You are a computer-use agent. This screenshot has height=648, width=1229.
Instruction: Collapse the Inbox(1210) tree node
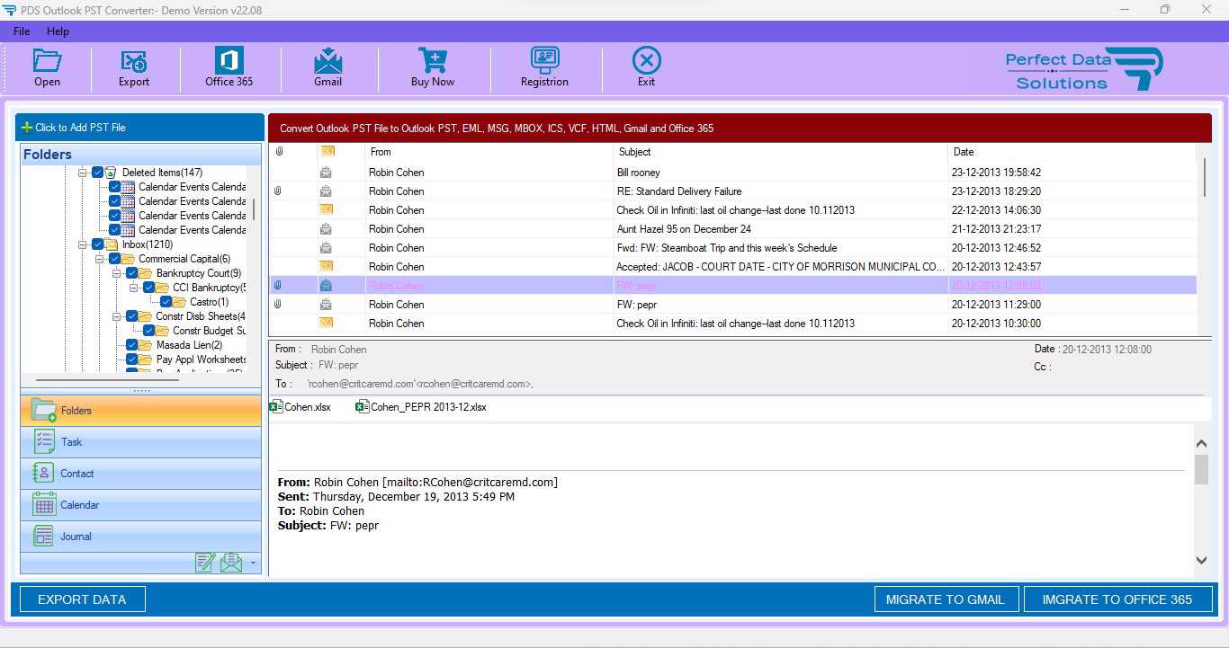83,244
